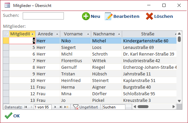The height and width of the screenshot is (123, 188).
Task: Click into the top Suchen search field
Action: 43,16
